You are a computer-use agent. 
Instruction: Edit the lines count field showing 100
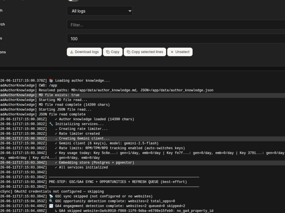(x=176, y=39)
